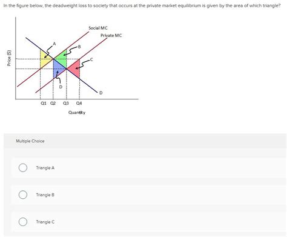Choose the Triangle B radio option
The height and width of the screenshot is (237, 287).
23,195
